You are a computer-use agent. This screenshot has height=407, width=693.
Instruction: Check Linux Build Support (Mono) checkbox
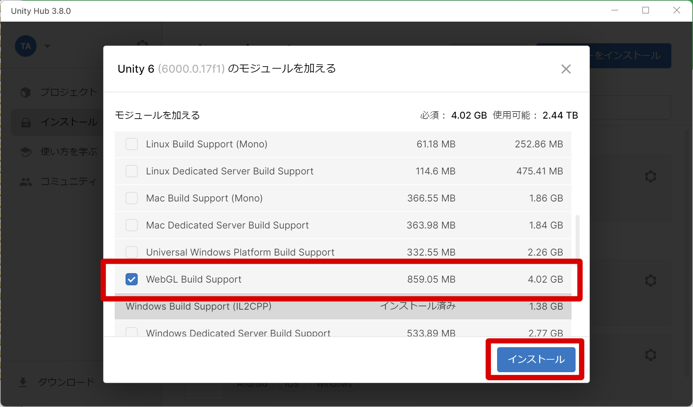click(131, 144)
